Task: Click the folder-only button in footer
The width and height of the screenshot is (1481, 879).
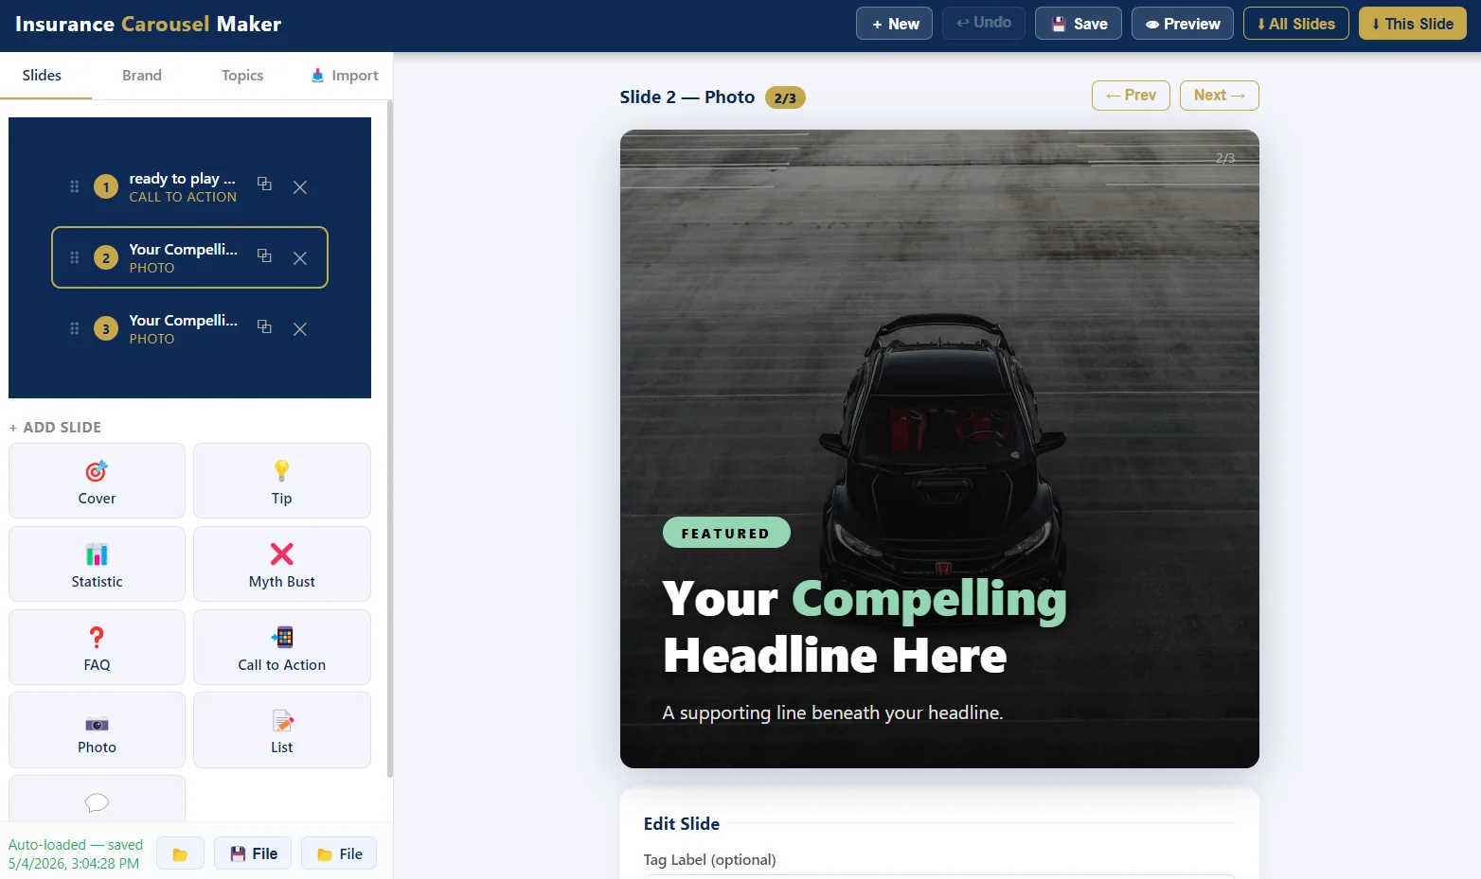Action: coord(180,854)
